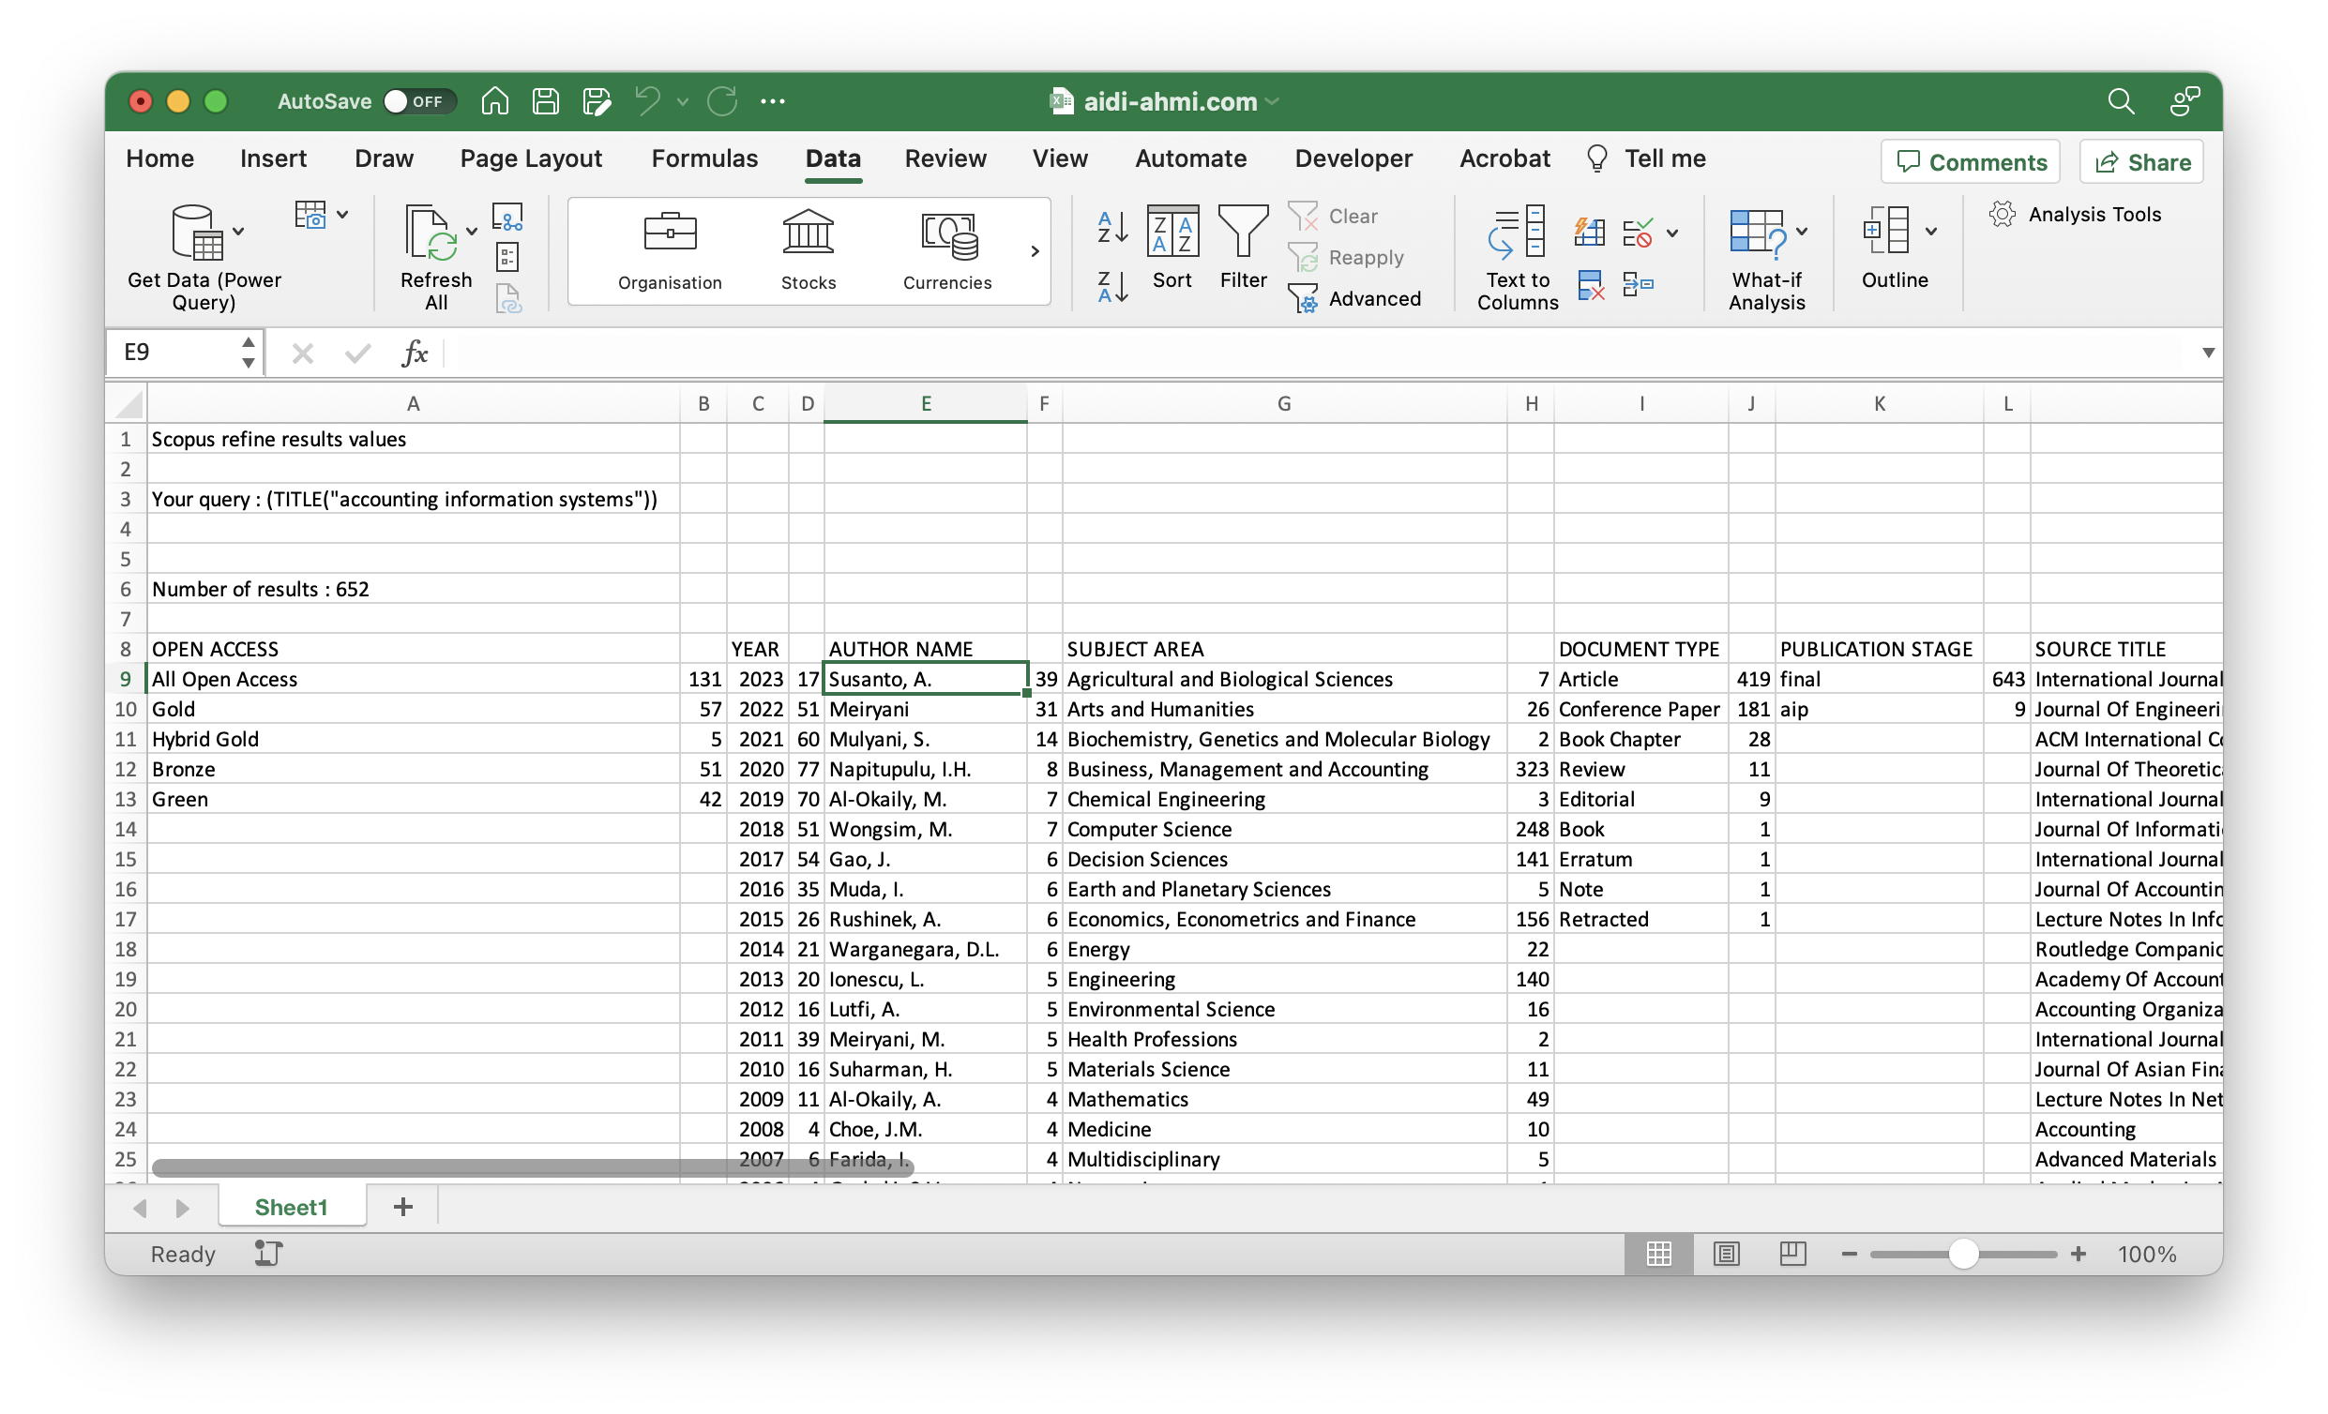Click Text to Columns
2328x1414 pixels.
click(1518, 259)
